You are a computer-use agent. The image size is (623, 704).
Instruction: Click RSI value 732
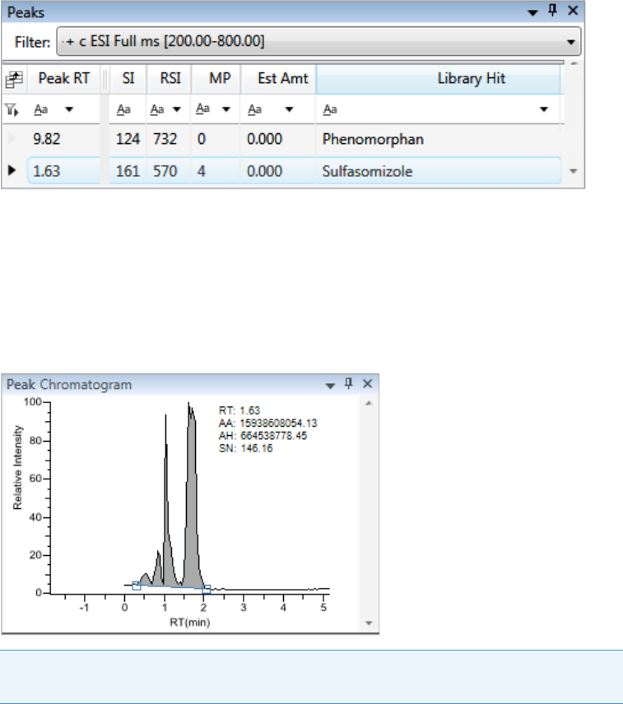pos(165,139)
